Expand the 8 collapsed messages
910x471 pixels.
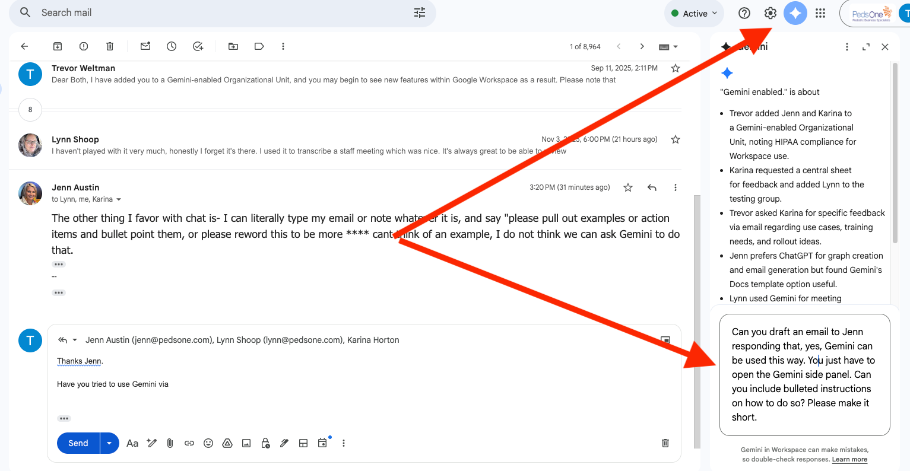30,110
